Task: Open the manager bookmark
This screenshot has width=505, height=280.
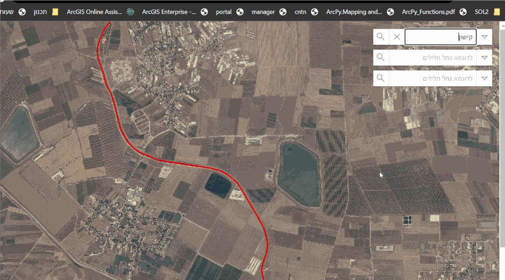Action: [269, 12]
